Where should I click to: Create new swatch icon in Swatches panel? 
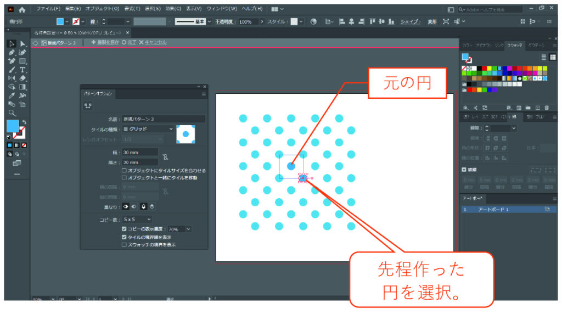tap(538, 108)
